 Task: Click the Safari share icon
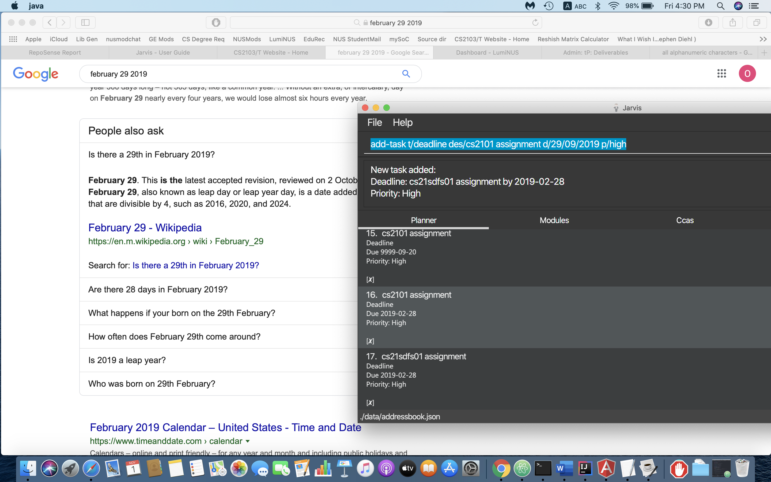[x=732, y=22]
